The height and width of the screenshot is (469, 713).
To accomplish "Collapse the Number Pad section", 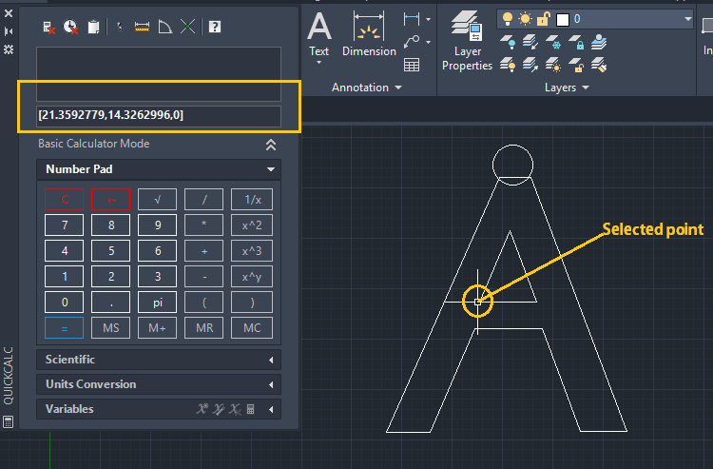I will (x=272, y=169).
